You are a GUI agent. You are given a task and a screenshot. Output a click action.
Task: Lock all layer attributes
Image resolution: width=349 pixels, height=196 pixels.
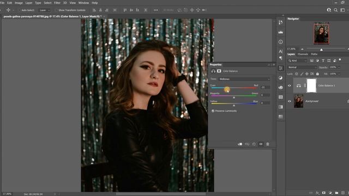[x=317, y=74]
